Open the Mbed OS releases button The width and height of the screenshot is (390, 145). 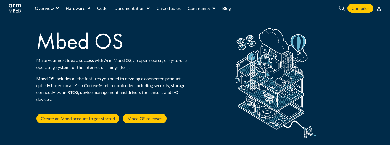[x=145, y=119]
